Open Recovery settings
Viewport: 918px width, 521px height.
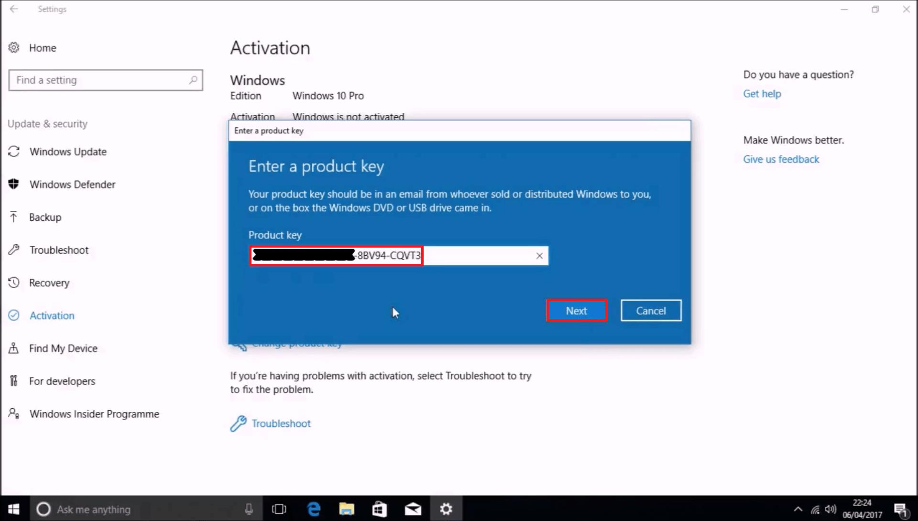click(x=49, y=282)
